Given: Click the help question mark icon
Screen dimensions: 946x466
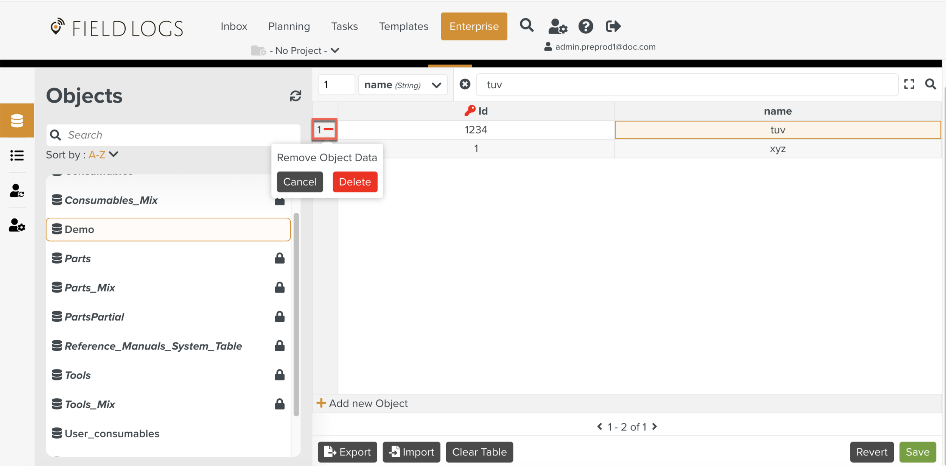Looking at the screenshot, I should point(585,26).
